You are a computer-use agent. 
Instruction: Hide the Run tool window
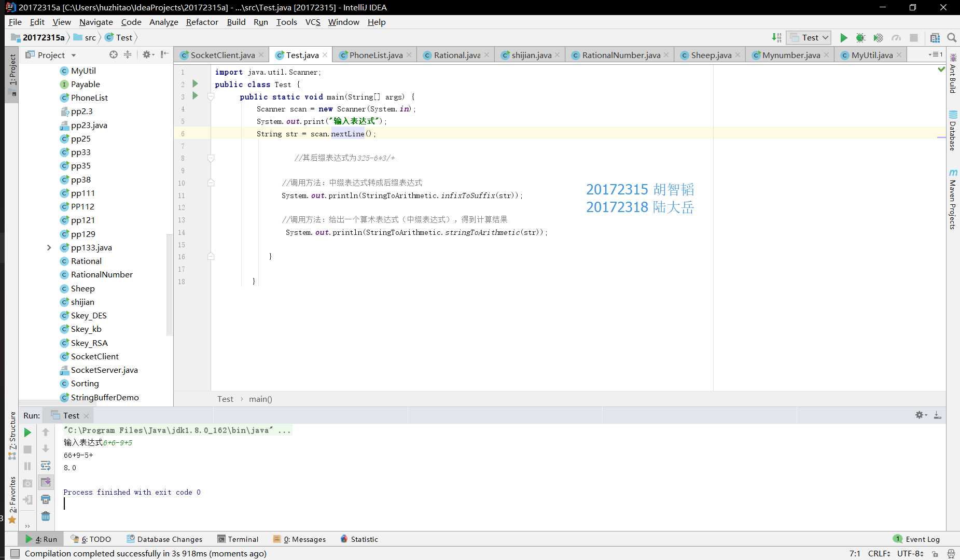click(x=938, y=415)
